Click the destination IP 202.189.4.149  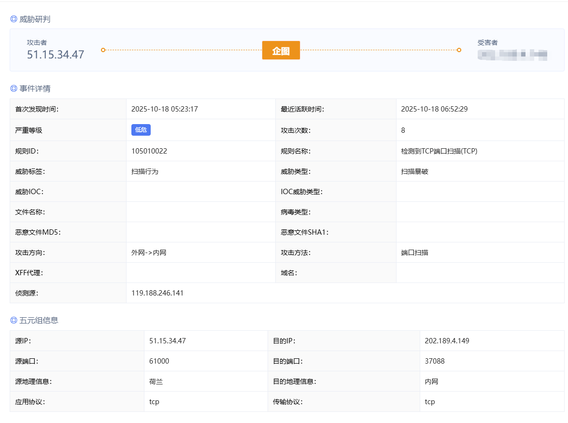[x=447, y=341]
